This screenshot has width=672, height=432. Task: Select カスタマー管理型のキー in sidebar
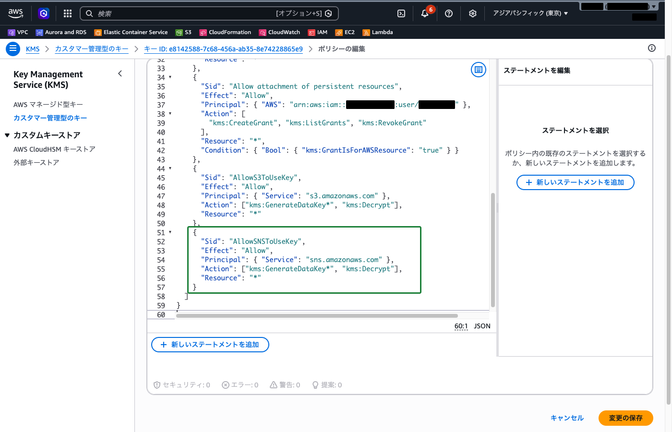[50, 118]
